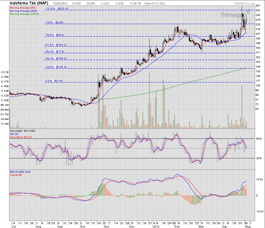Click the May month label on timeline
Image resolution: width=265 pixels, height=228 pixels.
coord(248,226)
